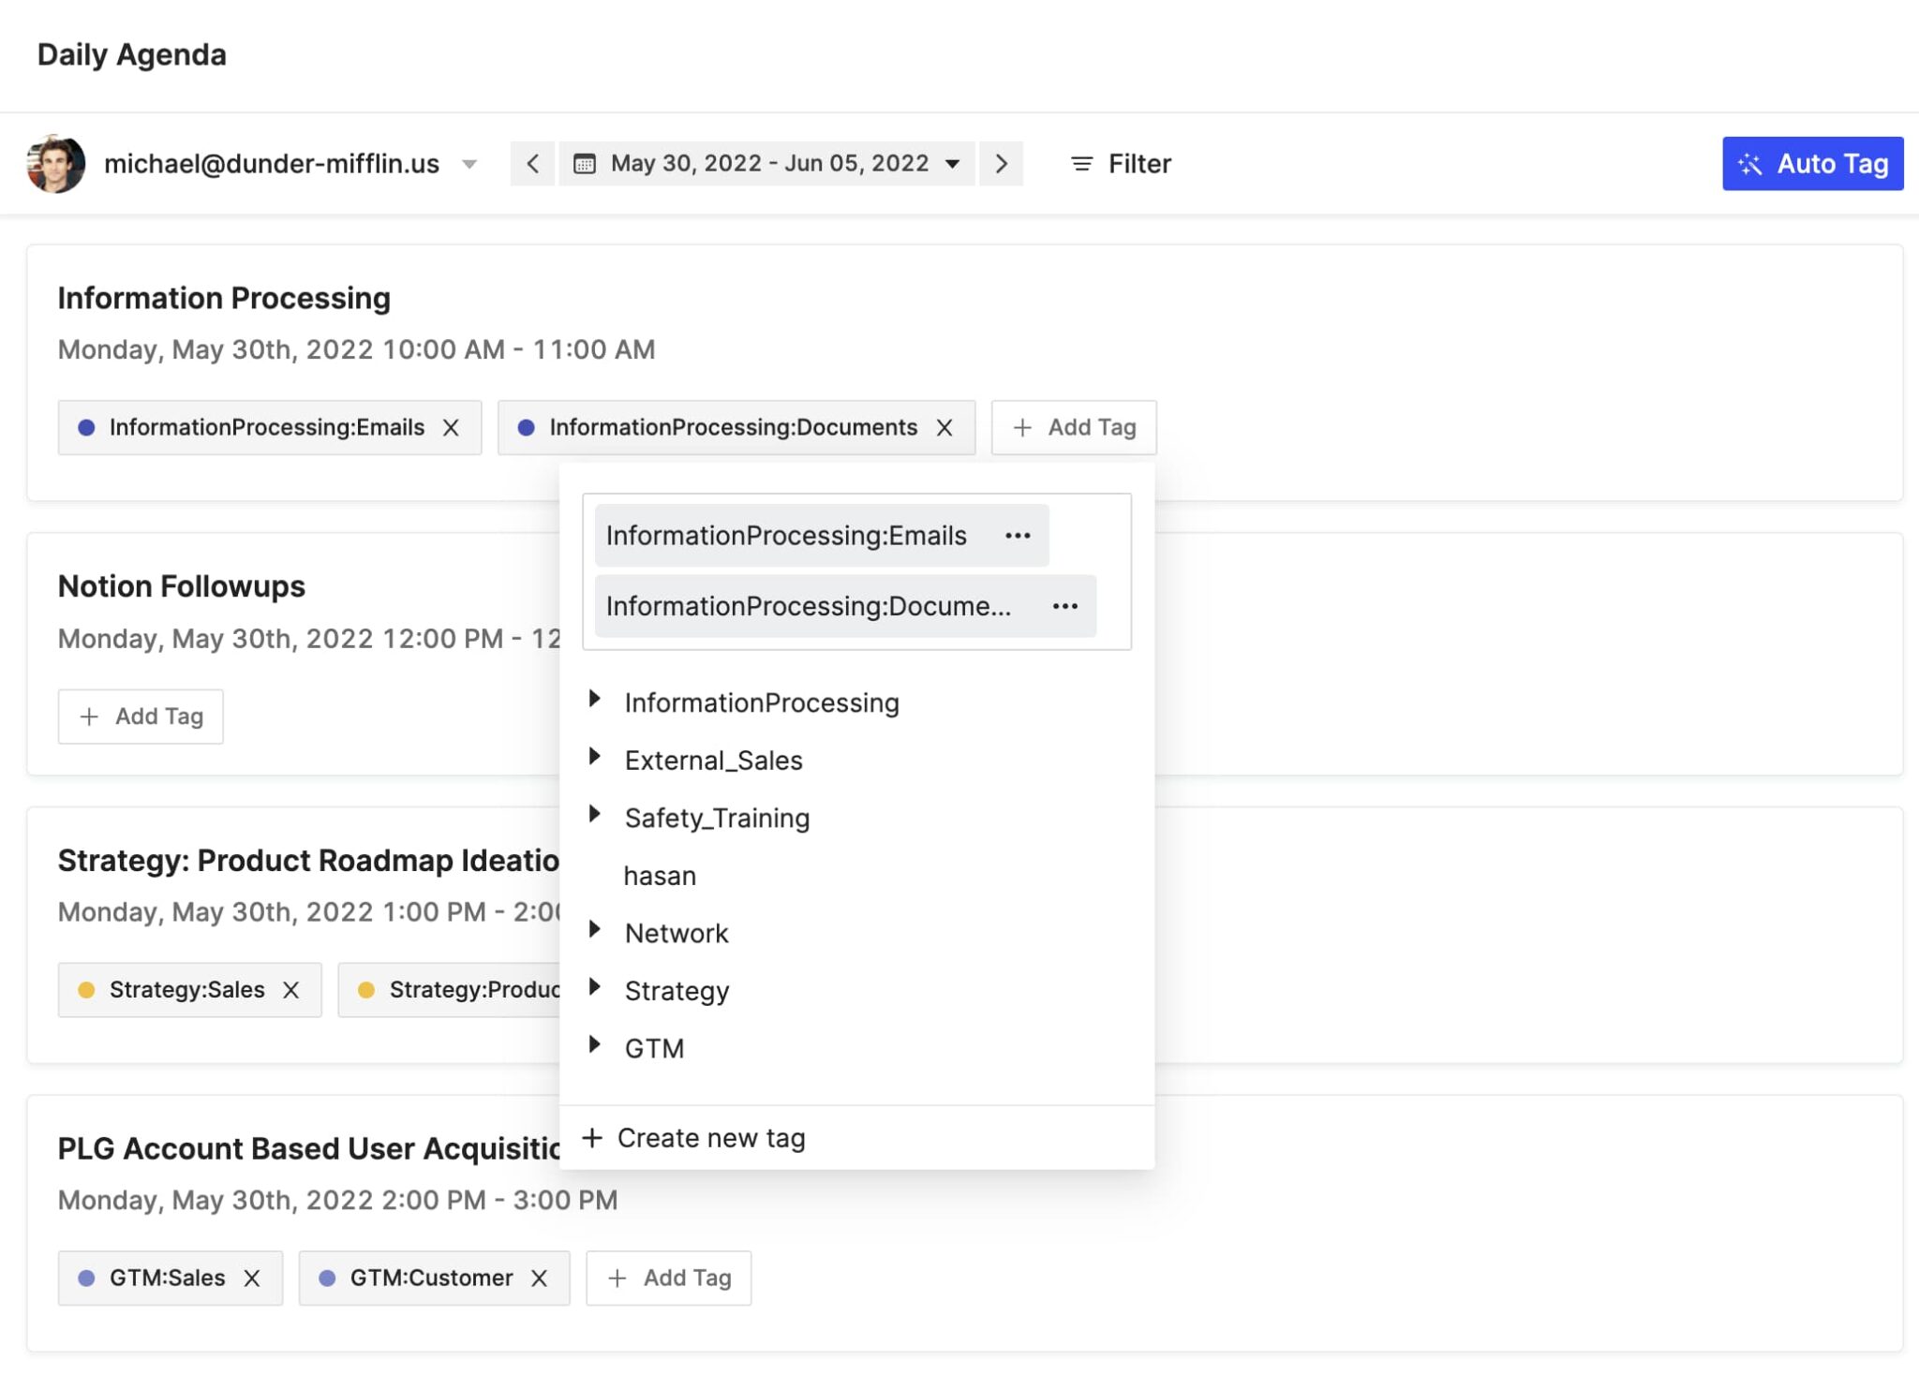Open ellipsis options for InformationProcessing:Emails in popup

(x=1017, y=535)
